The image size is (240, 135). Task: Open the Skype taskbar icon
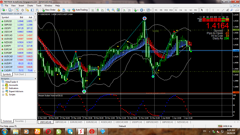pyautogui.click(x=70, y=131)
